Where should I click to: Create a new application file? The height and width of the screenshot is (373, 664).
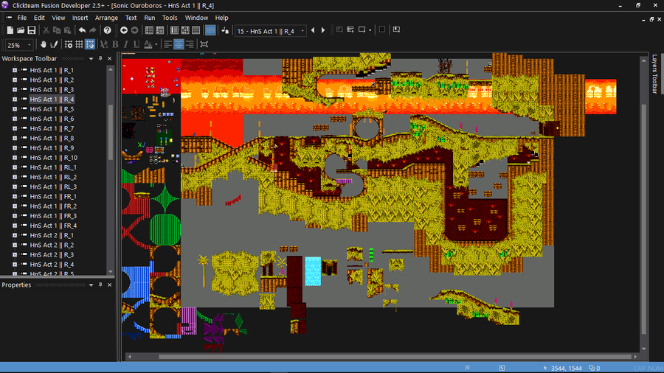(x=10, y=30)
